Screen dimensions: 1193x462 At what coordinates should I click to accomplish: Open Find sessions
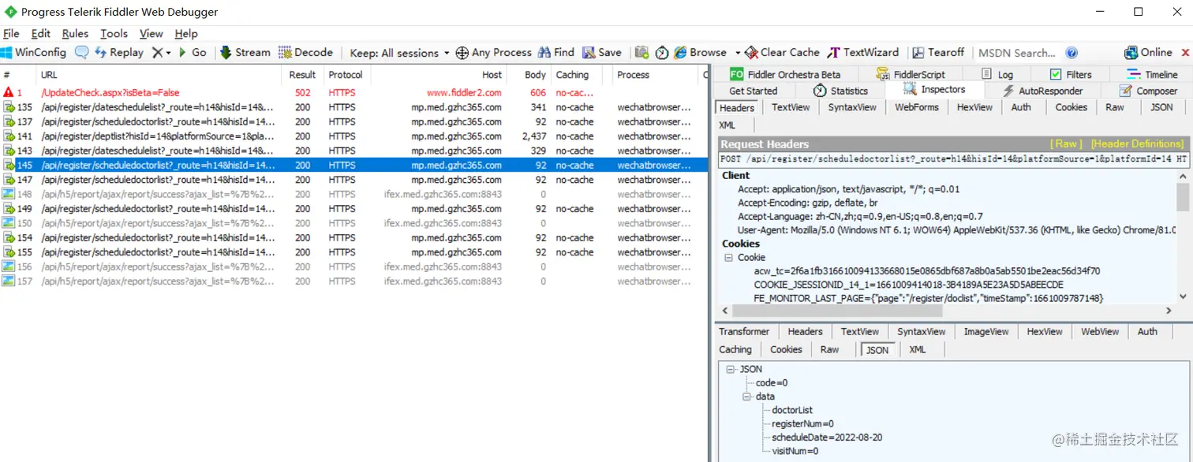[x=556, y=52]
